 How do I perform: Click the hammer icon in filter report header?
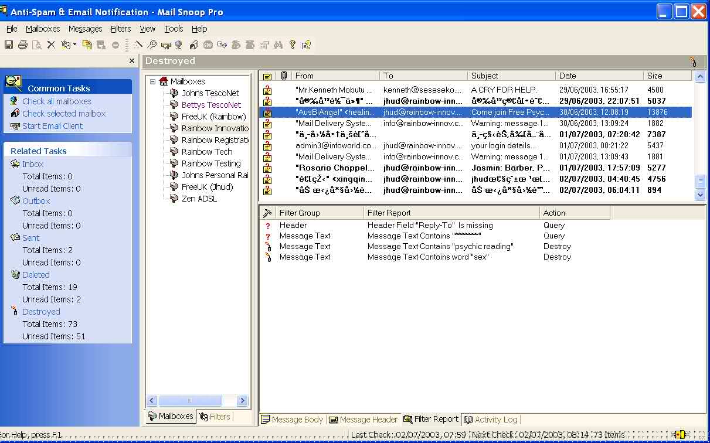pos(267,213)
